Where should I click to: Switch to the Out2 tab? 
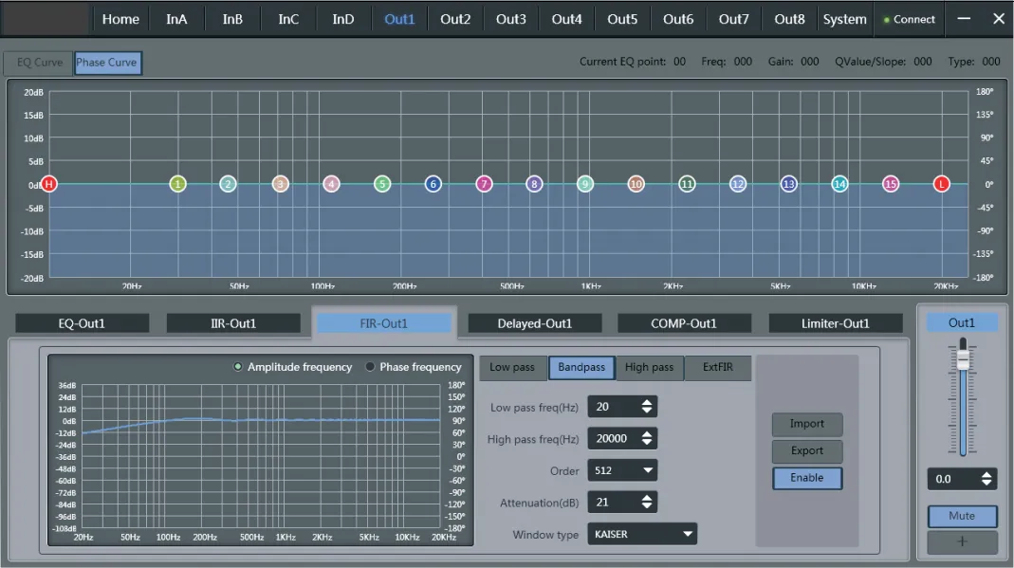[x=455, y=19]
